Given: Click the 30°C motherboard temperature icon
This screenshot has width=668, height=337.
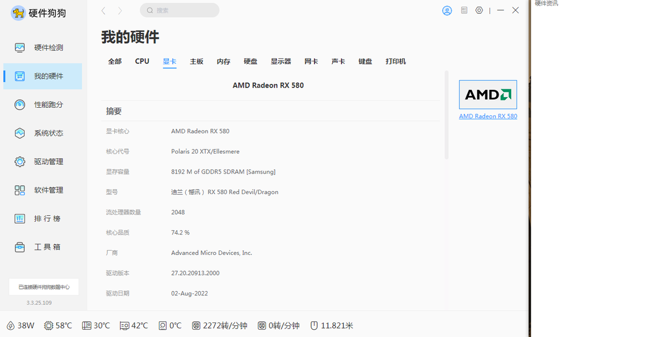Looking at the screenshot, I should click(x=86, y=326).
